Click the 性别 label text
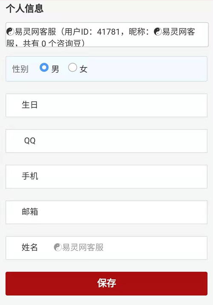The height and width of the screenshot is (305, 213). point(20,69)
